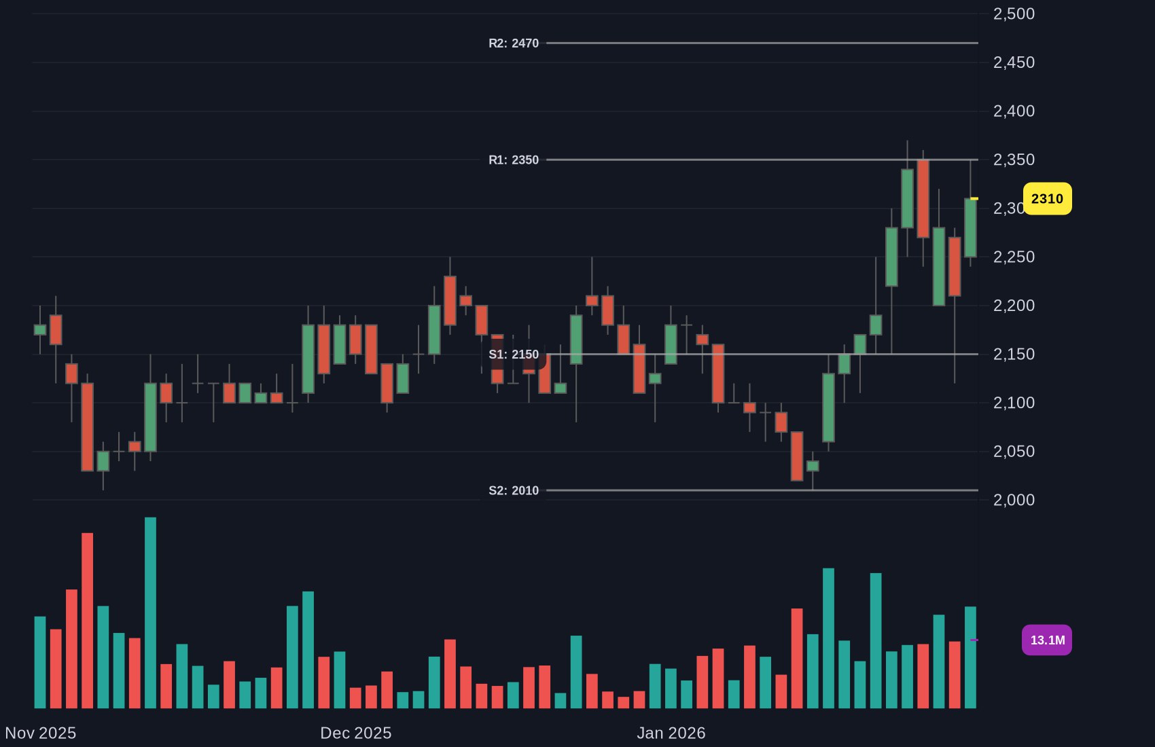
Task: Click the rightmost teal volume bar
Action: click(x=970, y=657)
